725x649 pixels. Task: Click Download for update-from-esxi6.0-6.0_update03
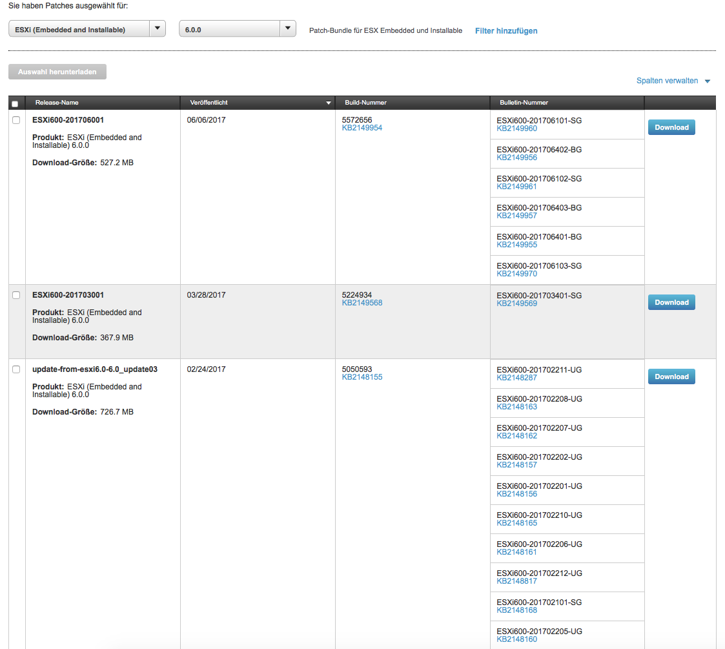pos(671,376)
